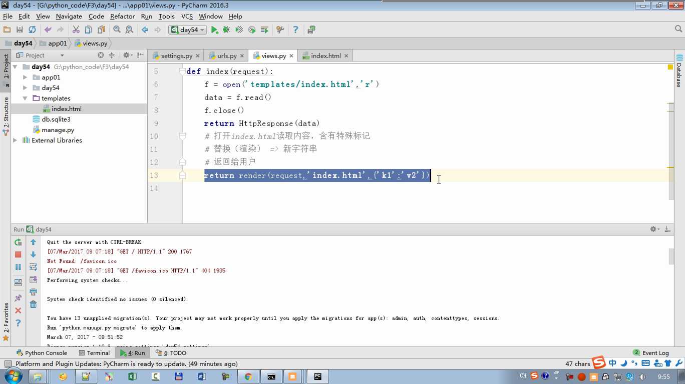Click Run with Coverage icon
The height and width of the screenshot is (384, 685).
[x=239, y=30]
